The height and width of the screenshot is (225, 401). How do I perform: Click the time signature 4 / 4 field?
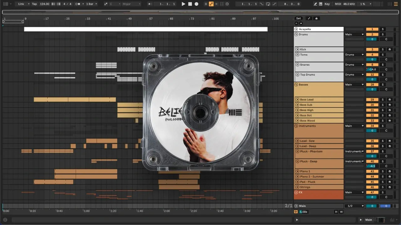pyautogui.click(x=67, y=4)
